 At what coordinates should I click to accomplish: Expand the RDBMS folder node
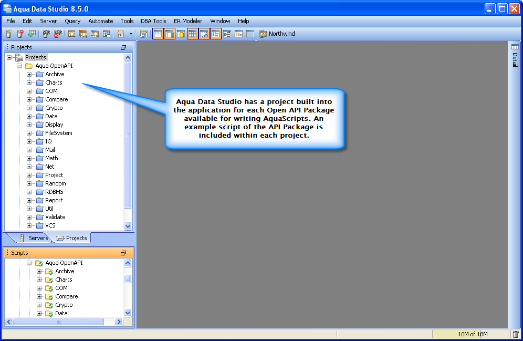(29, 192)
